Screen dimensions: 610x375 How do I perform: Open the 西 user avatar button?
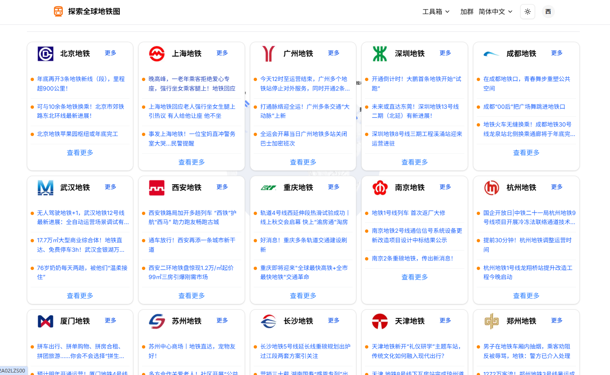coord(548,12)
